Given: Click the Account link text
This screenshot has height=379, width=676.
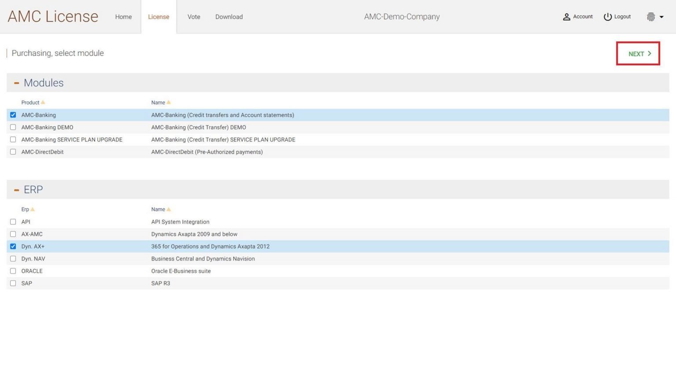Looking at the screenshot, I should tap(583, 17).
